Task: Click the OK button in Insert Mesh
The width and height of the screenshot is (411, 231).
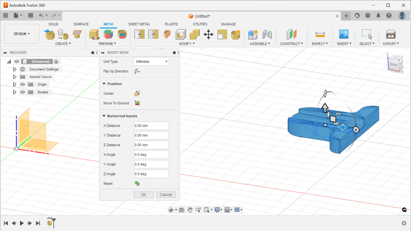Action: (x=143, y=194)
